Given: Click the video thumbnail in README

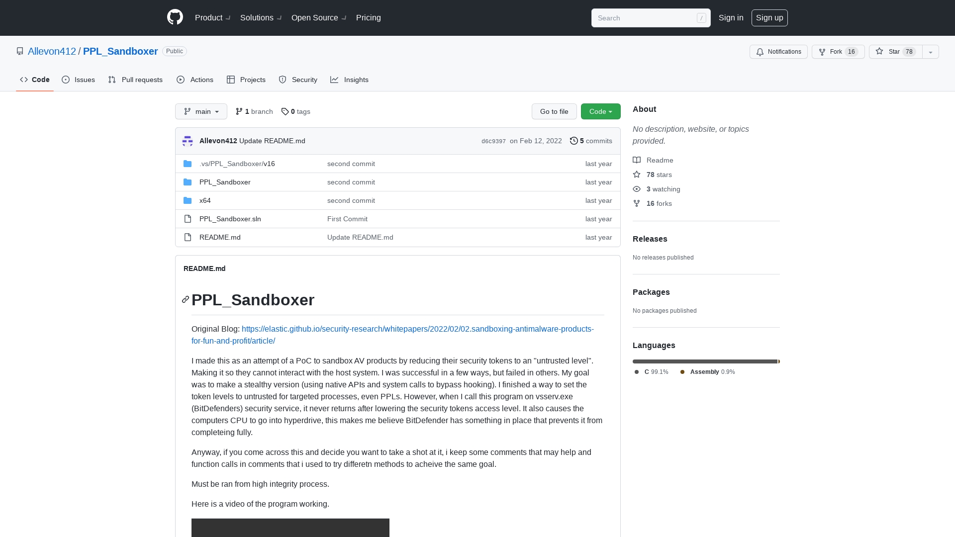Looking at the screenshot, I should tap(290, 528).
